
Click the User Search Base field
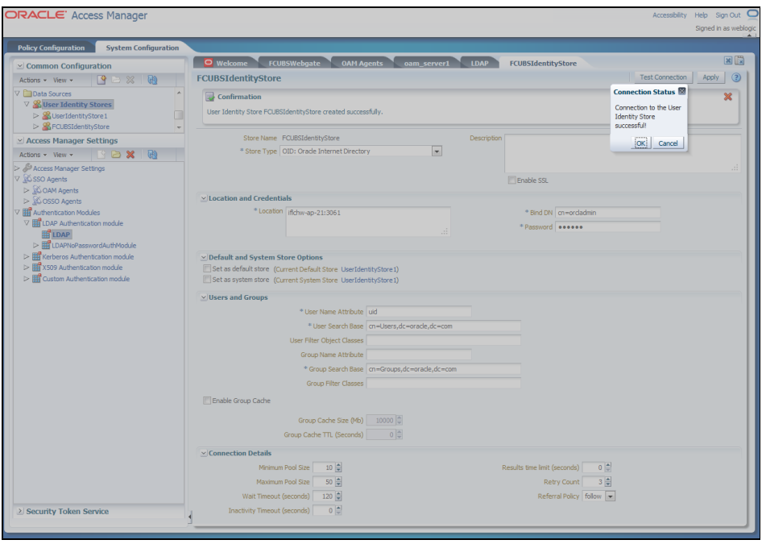coord(443,326)
